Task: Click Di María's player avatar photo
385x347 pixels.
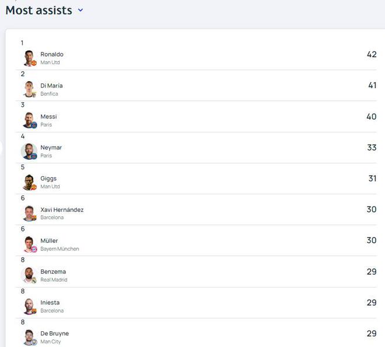Action: [29, 89]
